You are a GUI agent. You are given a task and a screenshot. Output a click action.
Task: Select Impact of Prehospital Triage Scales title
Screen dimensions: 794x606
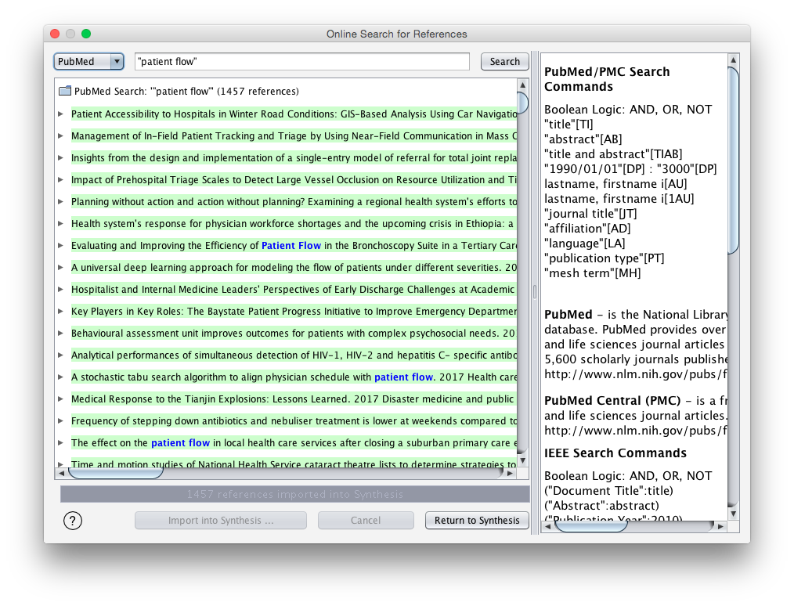tap(294, 180)
